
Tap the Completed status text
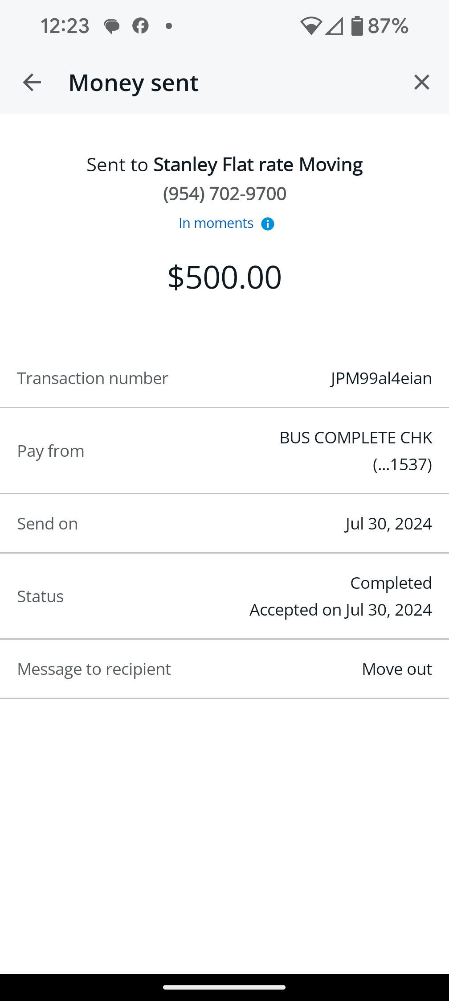pyautogui.click(x=391, y=583)
